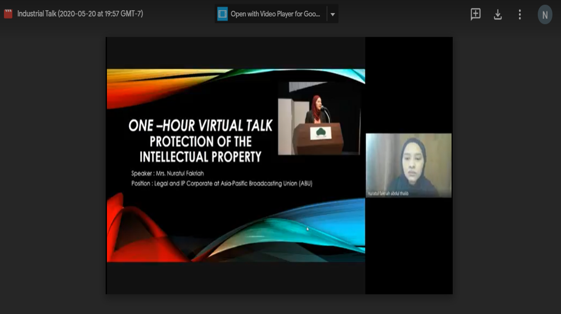Download the video with the download icon
Image resolution: width=561 pixels, height=314 pixels.
tap(498, 15)
